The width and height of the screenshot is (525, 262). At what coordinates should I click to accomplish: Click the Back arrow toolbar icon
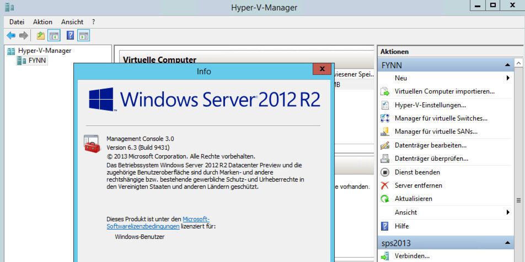[x=11, y=35]
